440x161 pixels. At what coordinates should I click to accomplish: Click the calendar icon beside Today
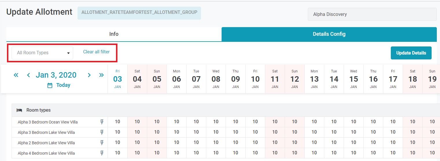[50, 85]
